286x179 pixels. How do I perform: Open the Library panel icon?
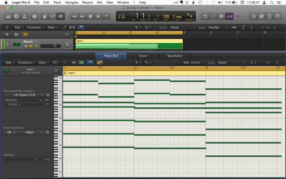coord(8,16)
